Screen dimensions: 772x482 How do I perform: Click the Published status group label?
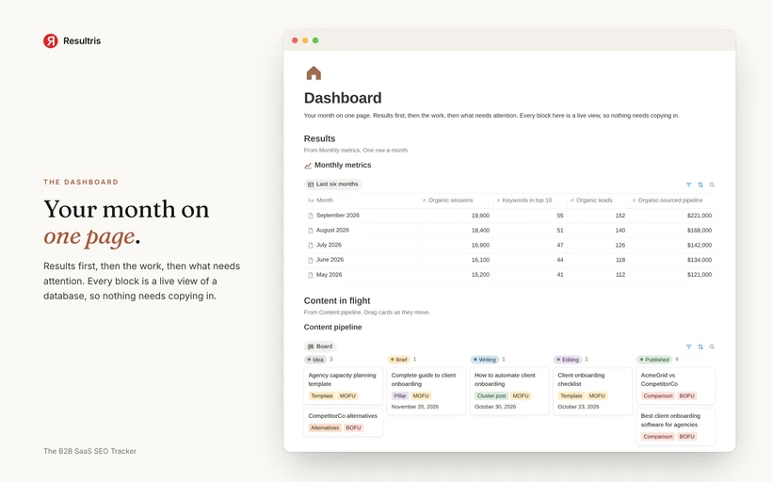pos(654,360)
